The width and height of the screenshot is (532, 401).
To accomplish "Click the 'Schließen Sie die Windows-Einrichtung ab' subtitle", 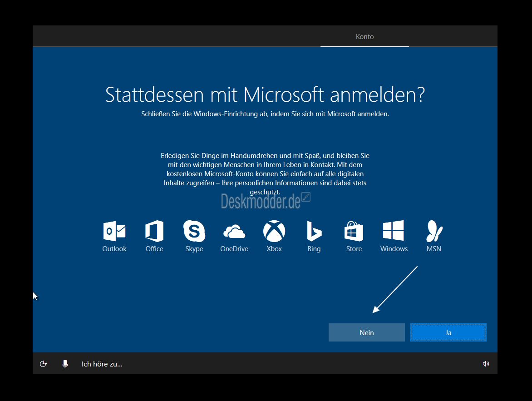I will click(x=265, y=114).
